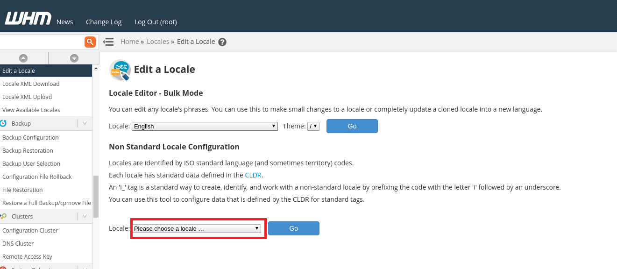Click inside the sidebar search field
This screenshot has height=269, width=617.
pos(42,42)
